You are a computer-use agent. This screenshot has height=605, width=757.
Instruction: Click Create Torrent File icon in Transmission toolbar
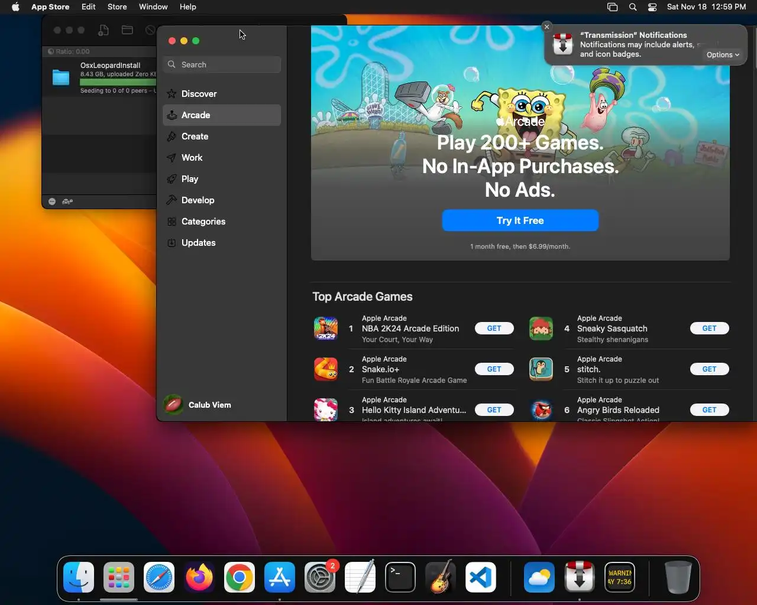tap(103, 30)
